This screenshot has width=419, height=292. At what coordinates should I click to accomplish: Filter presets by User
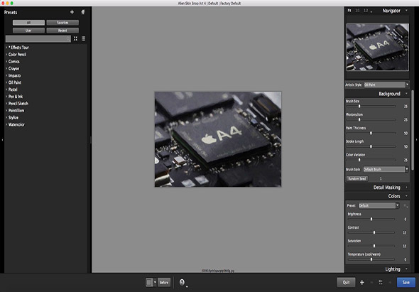click(28, 31)
